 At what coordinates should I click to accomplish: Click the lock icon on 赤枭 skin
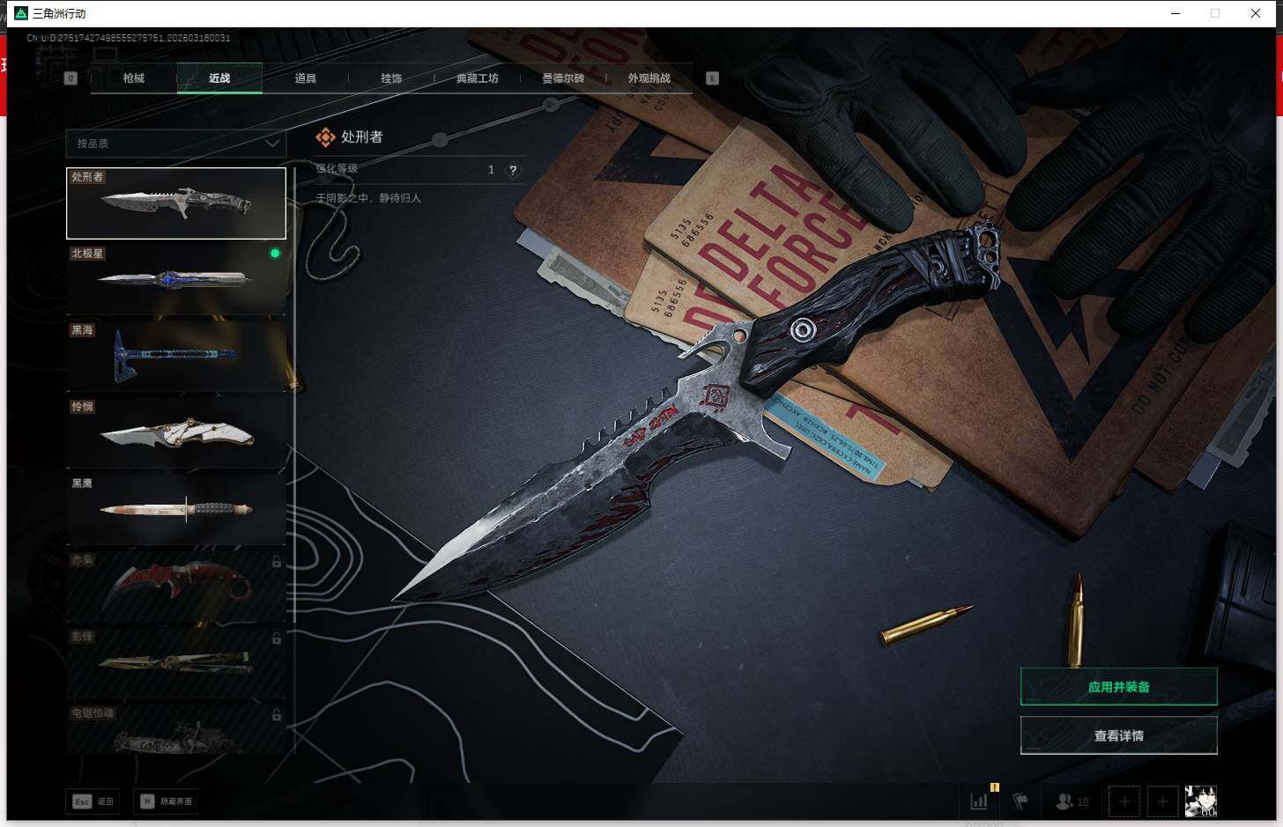coord(277,562)
